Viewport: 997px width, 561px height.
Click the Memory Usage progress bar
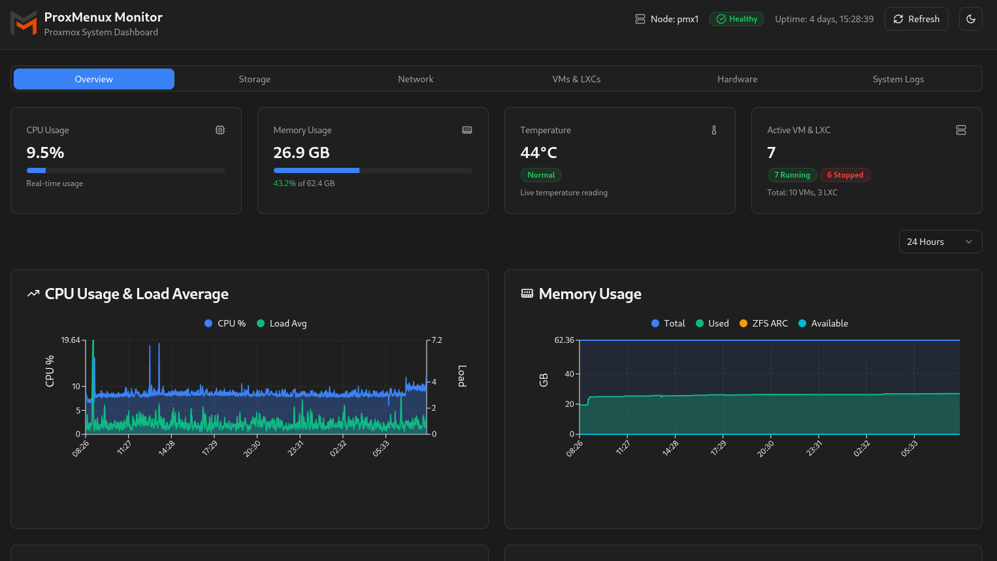click(x=372, y=170)
